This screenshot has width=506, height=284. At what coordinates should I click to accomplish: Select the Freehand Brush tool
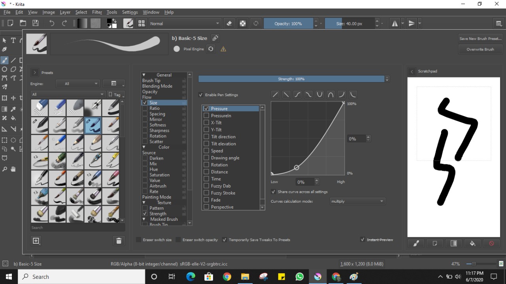tap(4, 60)
